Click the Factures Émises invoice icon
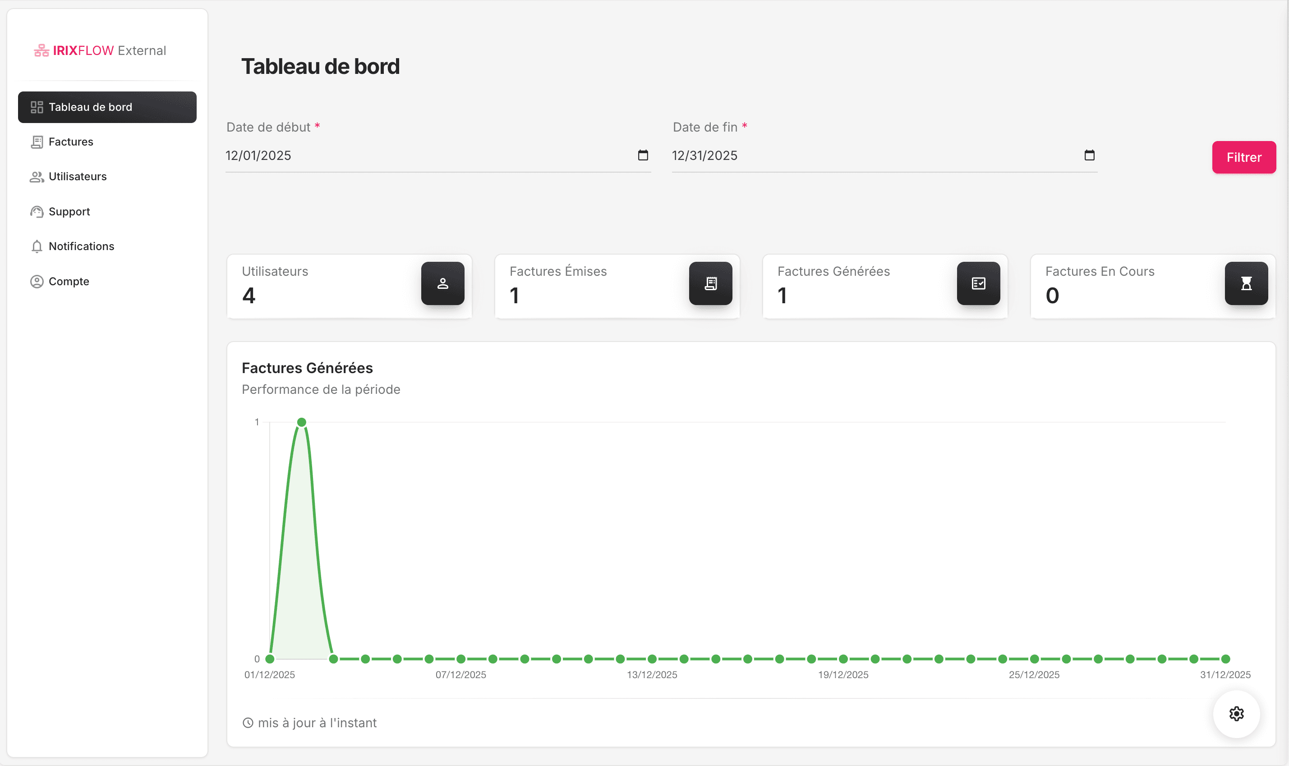This screenshot has width=1289, height=766. [x=711, y=283]
